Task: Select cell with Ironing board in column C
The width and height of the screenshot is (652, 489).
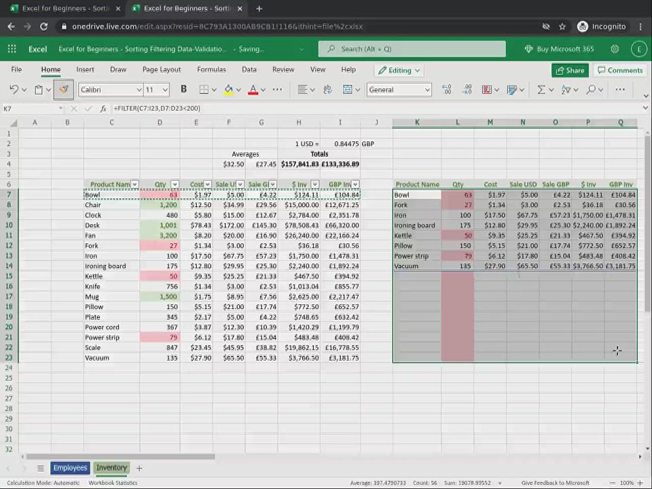Action: tap(111, 266)
